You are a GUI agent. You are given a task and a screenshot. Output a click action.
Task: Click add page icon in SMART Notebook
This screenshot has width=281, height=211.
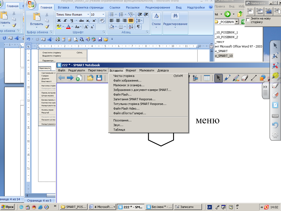point(79,78)
